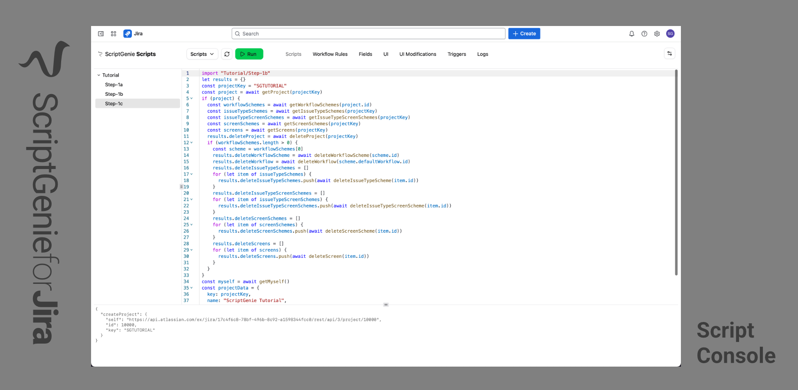Open the Scripts dropdown button
The height and width of the screenshot is (390, 798).
[202, 54]
